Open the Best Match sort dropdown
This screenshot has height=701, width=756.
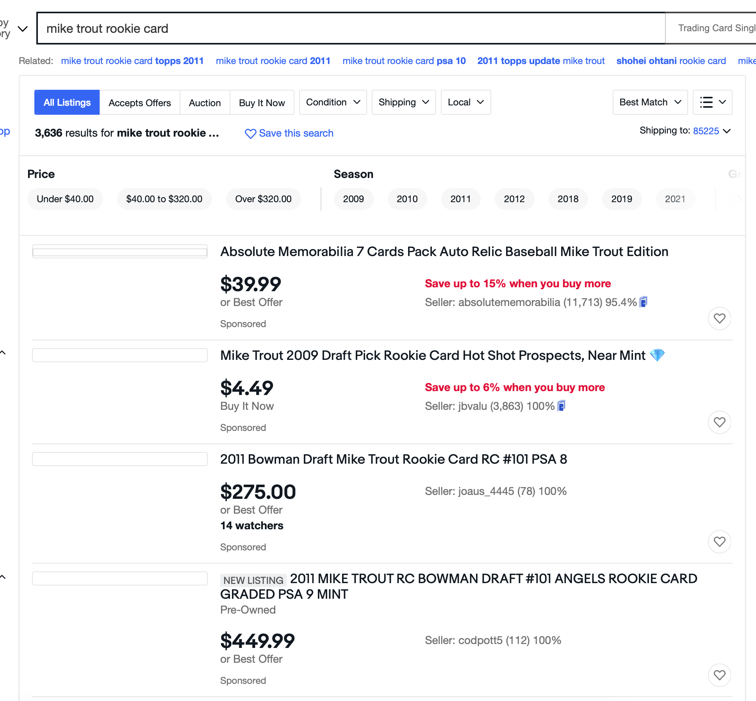(x=650, y=102)
